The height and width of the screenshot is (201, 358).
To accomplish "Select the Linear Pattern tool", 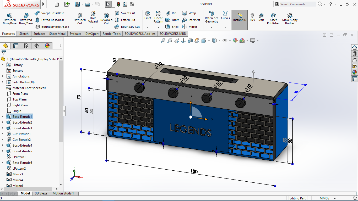I will pyautogui.click(x=158, y=17).
